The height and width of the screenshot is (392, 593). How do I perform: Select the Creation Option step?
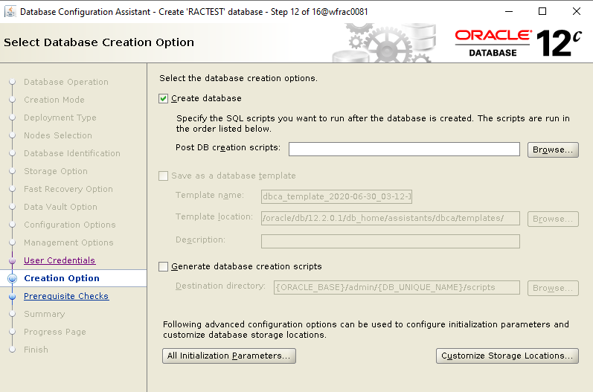[x=62, y=278]
